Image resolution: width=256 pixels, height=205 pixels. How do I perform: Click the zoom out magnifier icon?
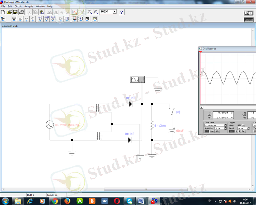[90, 12]
